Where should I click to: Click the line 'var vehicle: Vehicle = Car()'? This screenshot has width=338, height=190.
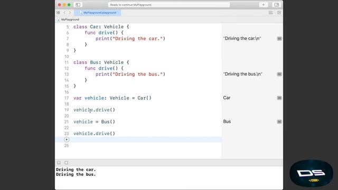(x=112, y=98)
